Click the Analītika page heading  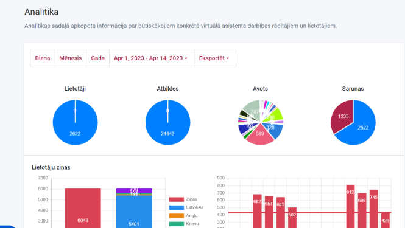(x=41, y=12)
